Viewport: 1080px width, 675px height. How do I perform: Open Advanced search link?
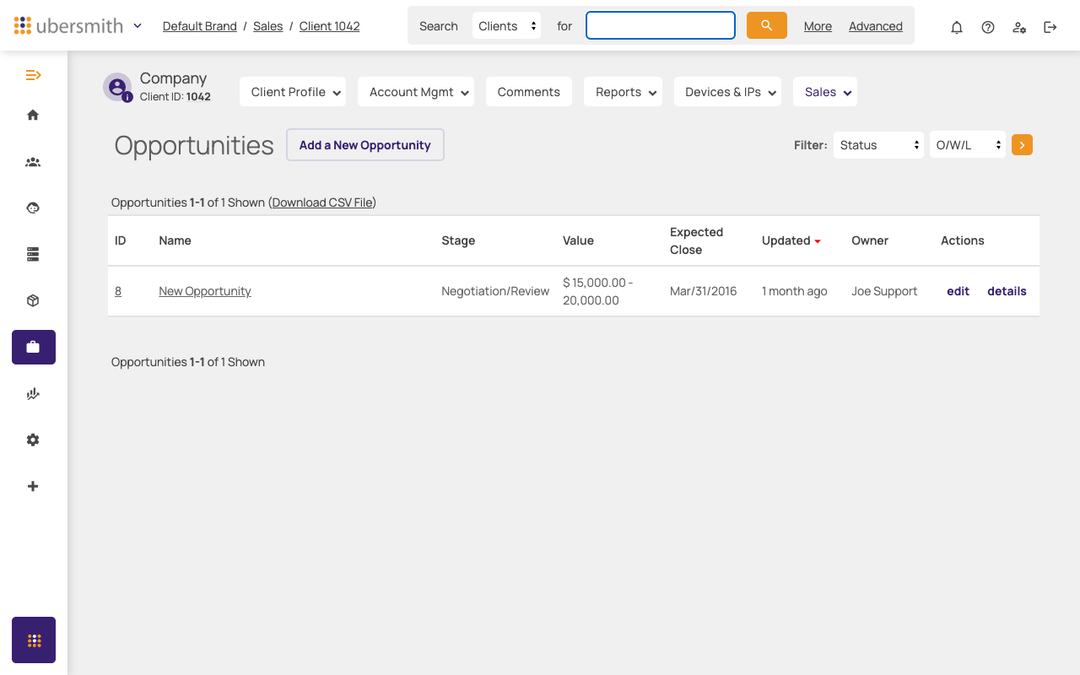[x=876, y=26]
